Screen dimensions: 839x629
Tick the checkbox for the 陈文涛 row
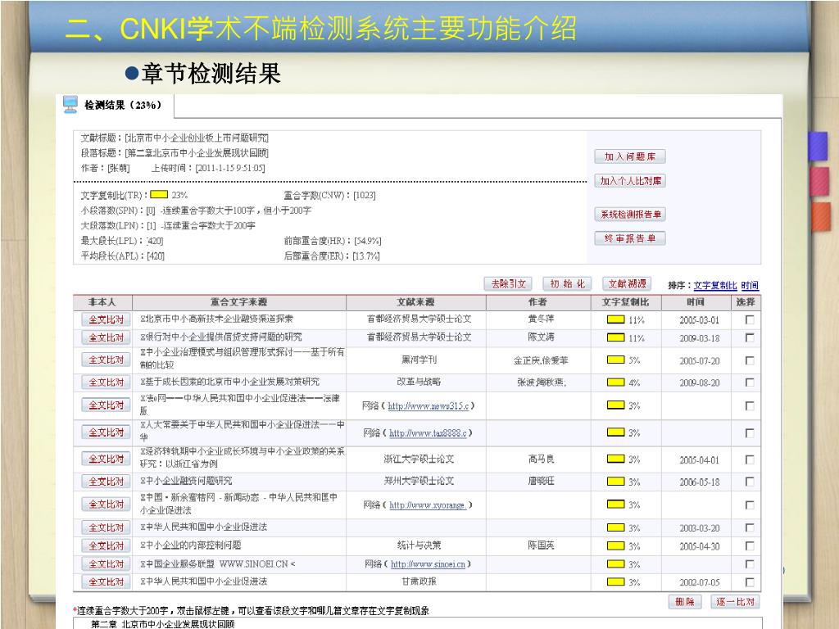750,338
